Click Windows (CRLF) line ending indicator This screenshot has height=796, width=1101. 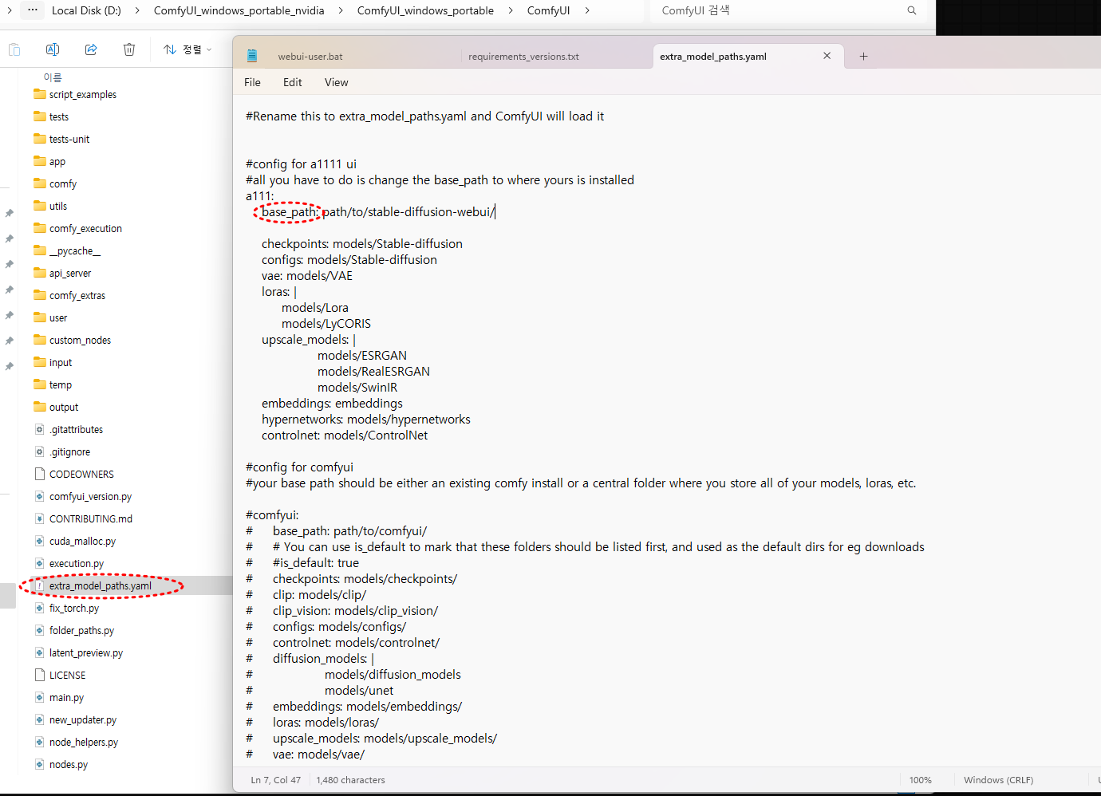(x=998, y=780)
